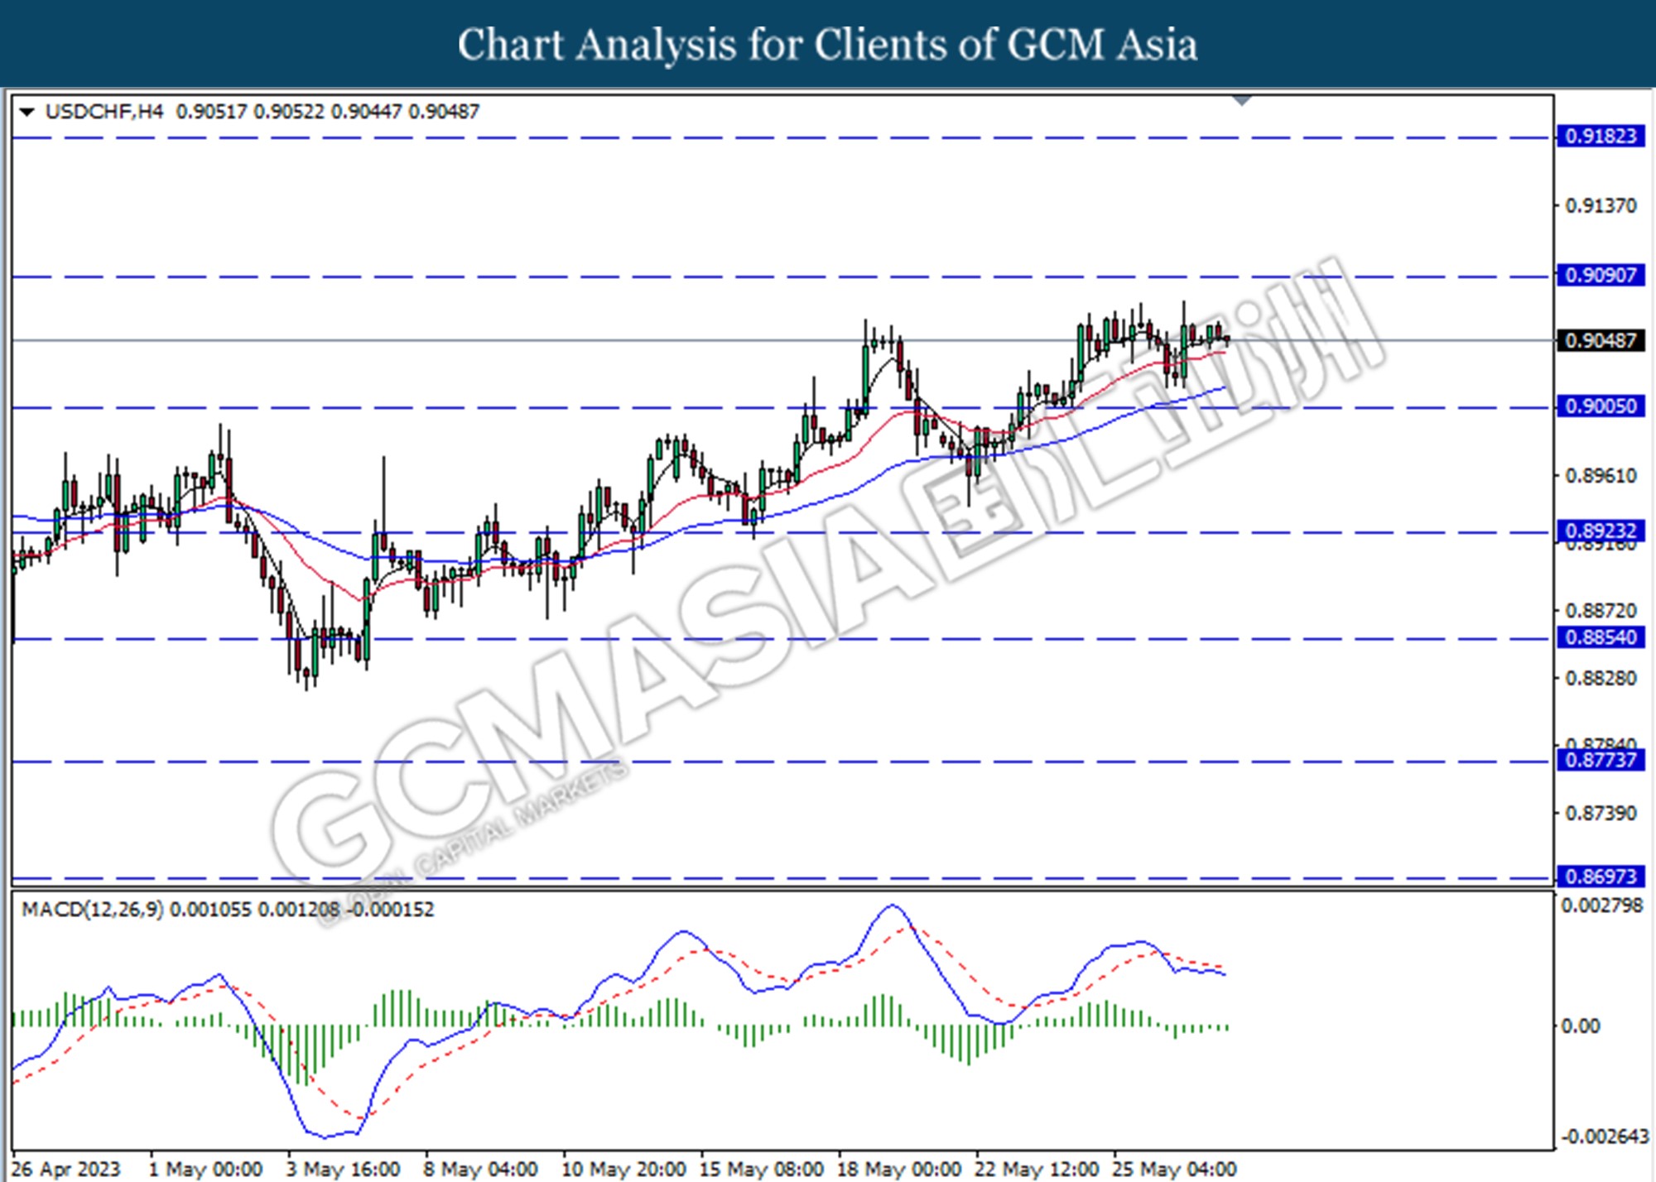Click the Chart Analysis for Clients title
Image resolution: width=1656 pixels, height=1182 pixels.
(827, 45)
